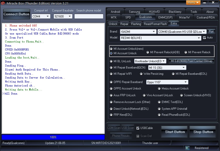Expand the COM40 Qualcomm HS-USB port dropdown
Viewport: 220px width, 151px height.
(182, 31)
